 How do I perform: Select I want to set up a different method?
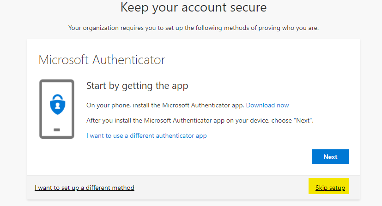click(84, 188)
